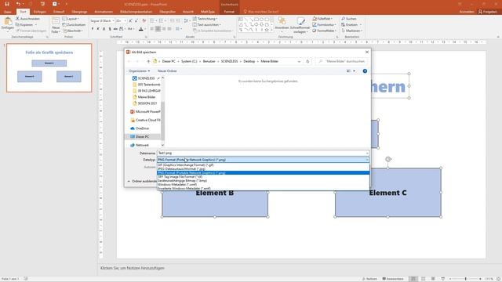Click Ersetzen in Bearbeiten group
Screen dimensions: 502x282
coord(350,24)
